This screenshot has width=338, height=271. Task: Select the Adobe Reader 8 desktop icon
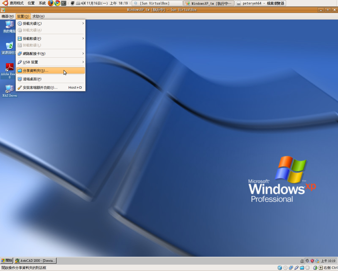[x=8, y=71]
